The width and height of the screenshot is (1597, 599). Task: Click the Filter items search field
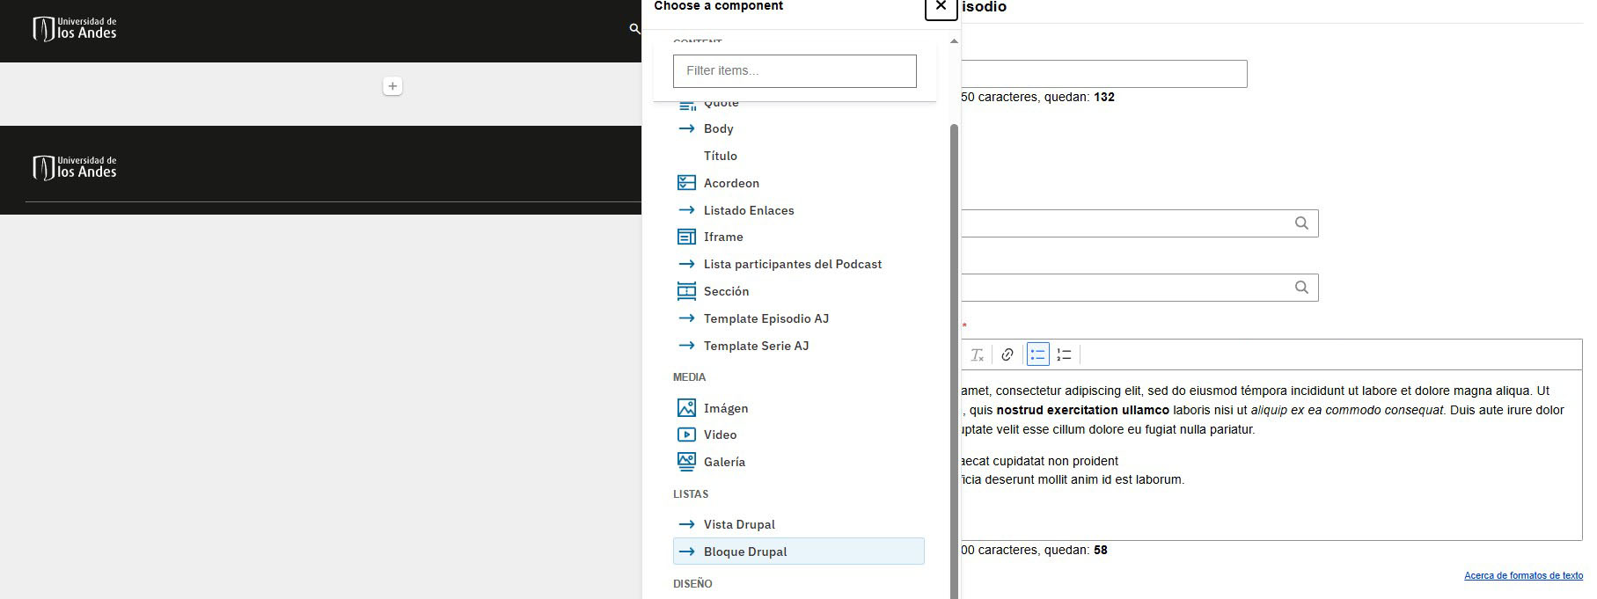click(x=795, y=71)
